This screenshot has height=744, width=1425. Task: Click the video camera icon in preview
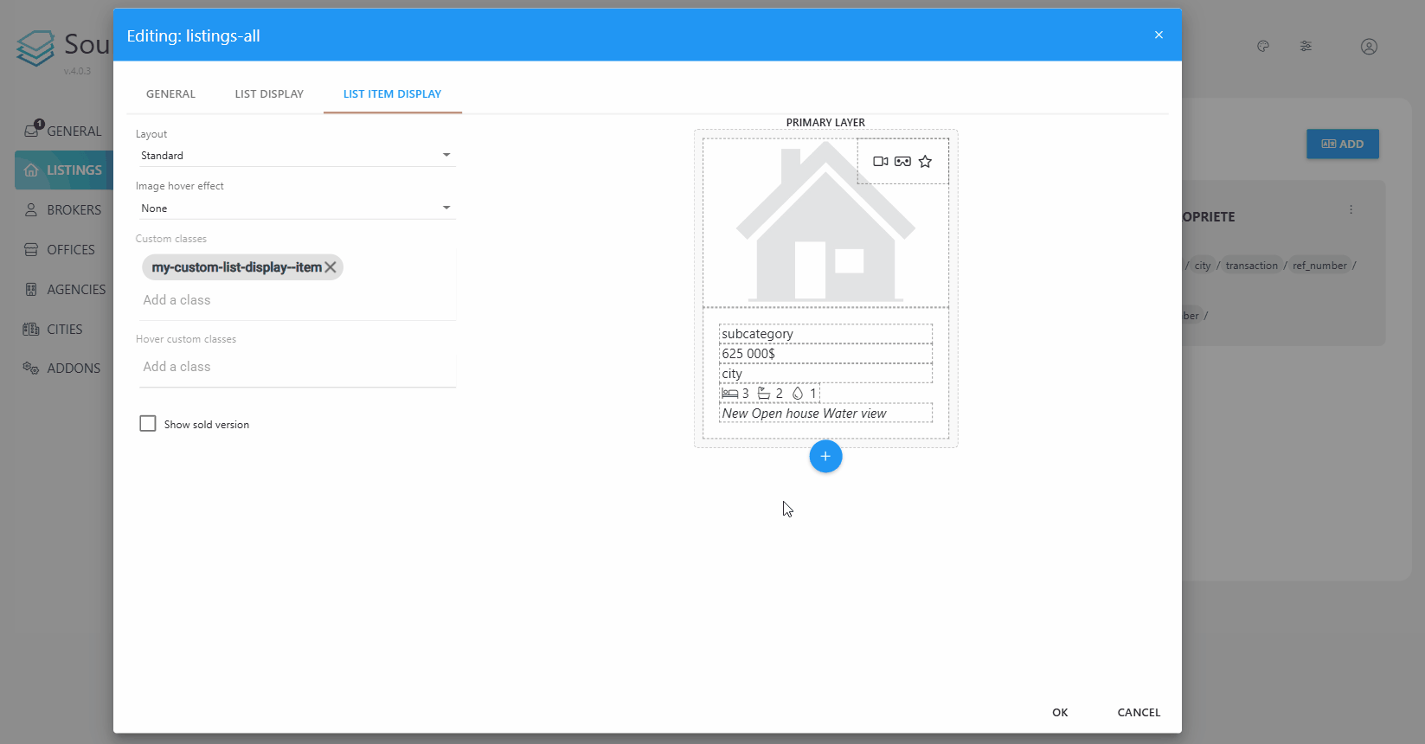click(x=881, y=162)
